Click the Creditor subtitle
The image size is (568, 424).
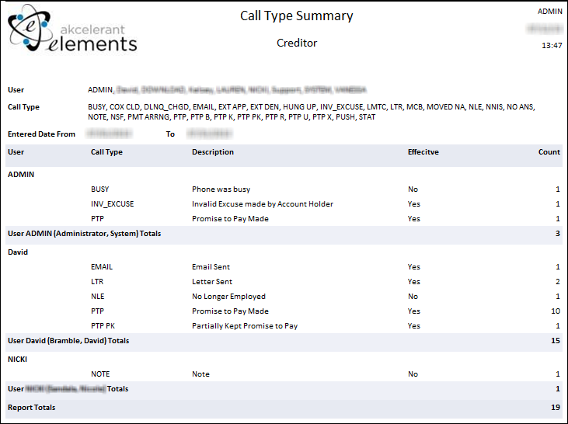pyautogui.click(x=297, y=43)
